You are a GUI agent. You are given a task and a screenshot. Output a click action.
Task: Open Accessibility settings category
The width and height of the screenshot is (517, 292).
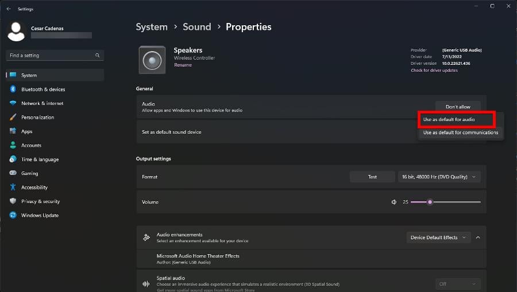click(55, 188)
